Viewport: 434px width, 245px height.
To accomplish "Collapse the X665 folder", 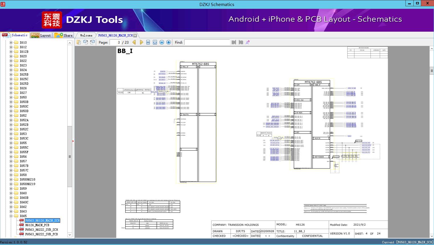I will click(x=11, y=216).
